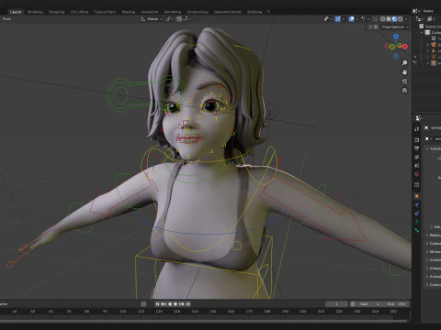
Task: Switch to the Shading workspace tab
Action: point(129,12)
